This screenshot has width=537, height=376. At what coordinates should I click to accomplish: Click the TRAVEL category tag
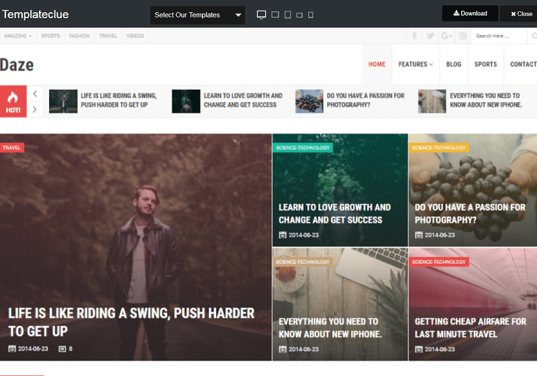point(11,148)
